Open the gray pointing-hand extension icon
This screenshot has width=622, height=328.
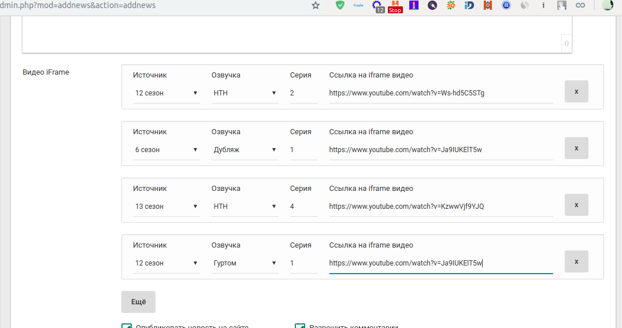coord(562,6)
